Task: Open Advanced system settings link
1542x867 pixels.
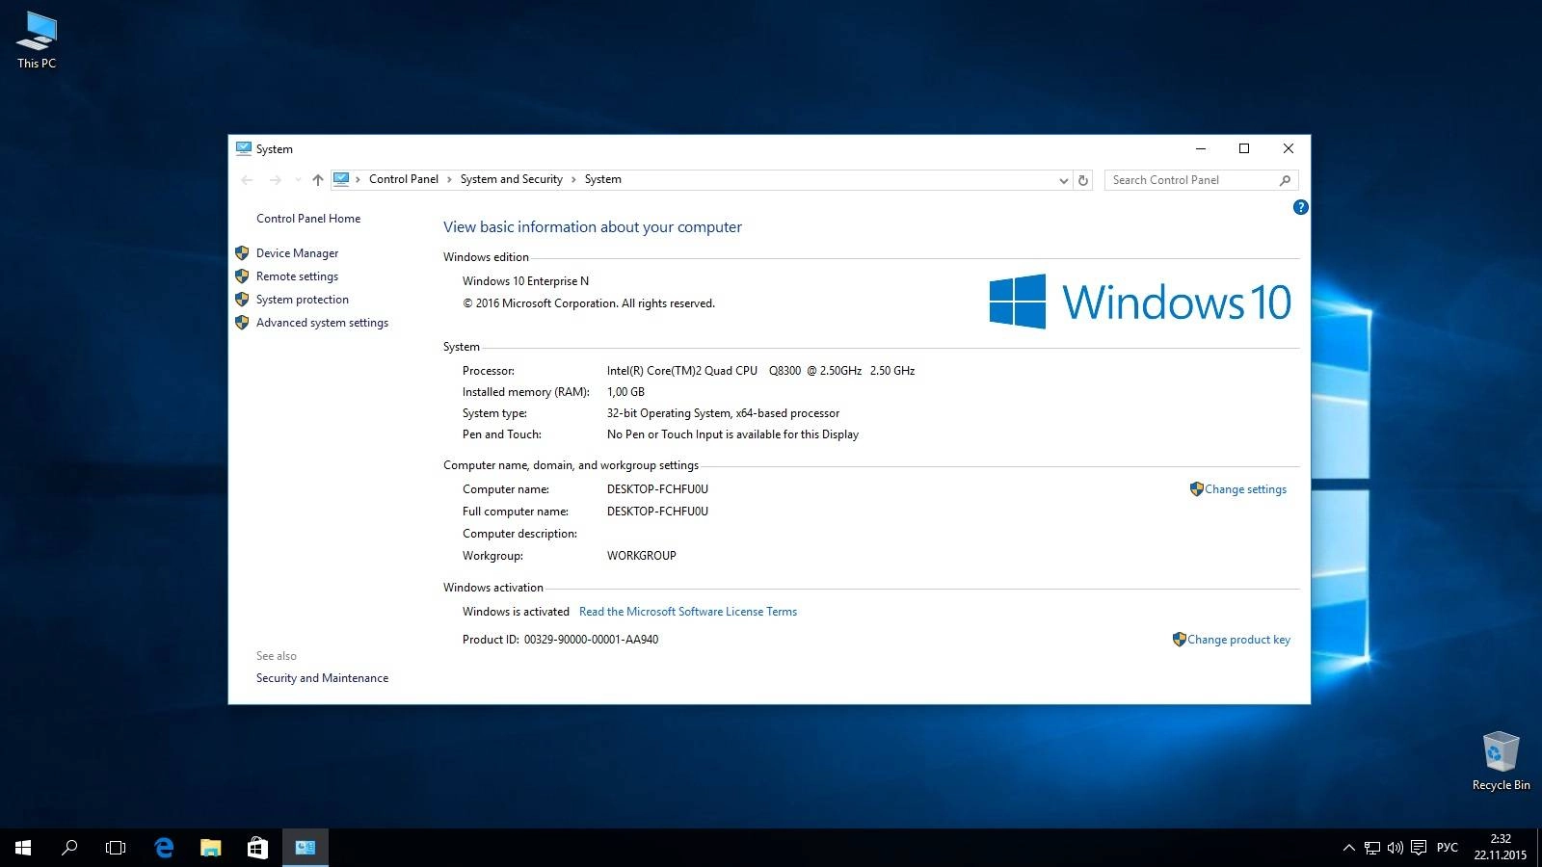Action: click(x=322, y=323)
